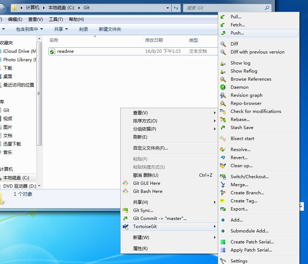Click the TortoiseGit turtle icon
This screenshot has width=308, height=264.
click(x=125, y=227)
